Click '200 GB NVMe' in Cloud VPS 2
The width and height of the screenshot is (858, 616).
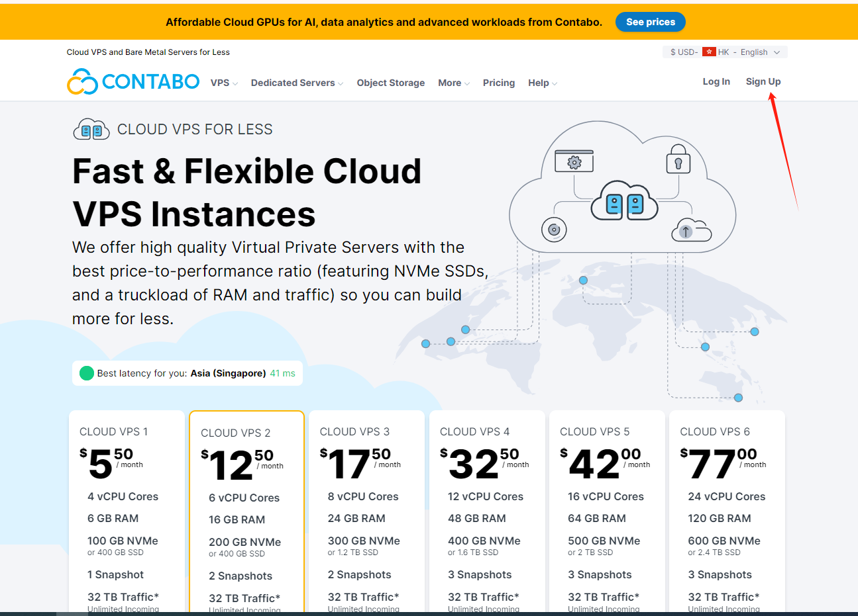click(x=245, y=542)
